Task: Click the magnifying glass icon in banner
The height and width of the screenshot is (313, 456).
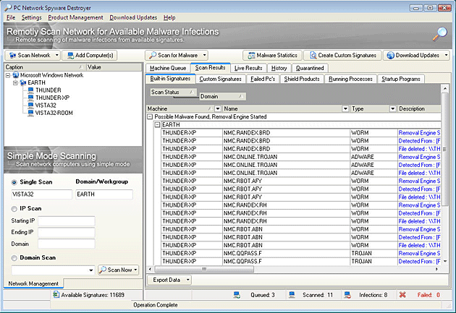Action: (439, 34)
